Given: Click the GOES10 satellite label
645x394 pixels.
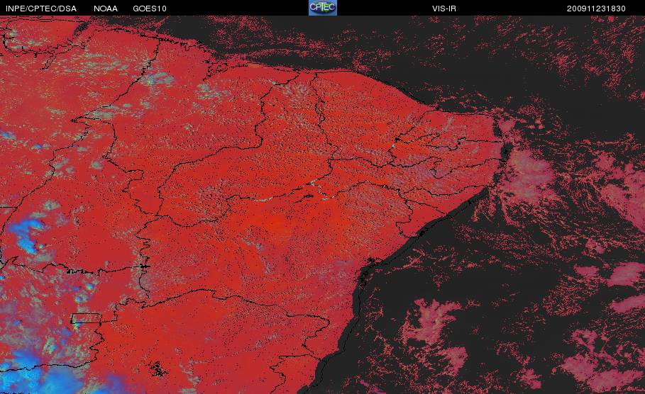Looking at the screenshot, I should pyautogui.click(x=150, y=9).
